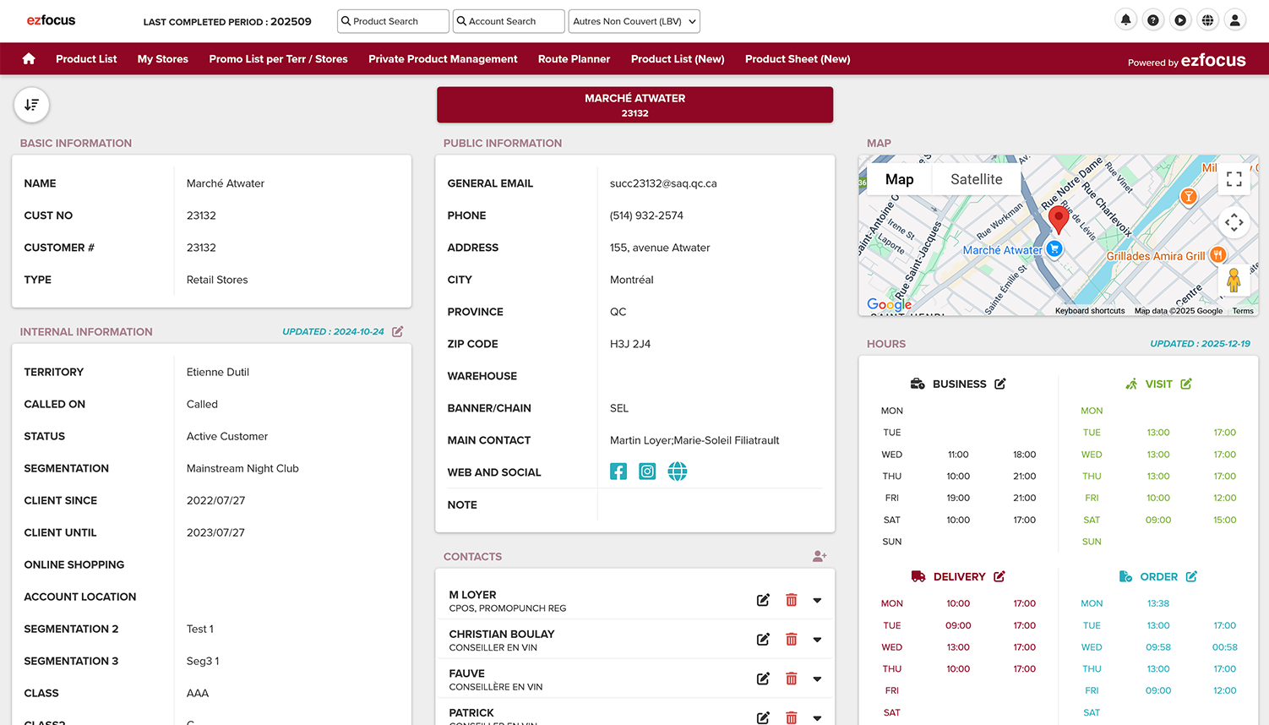Go to the My Stores page

(163, 59)
